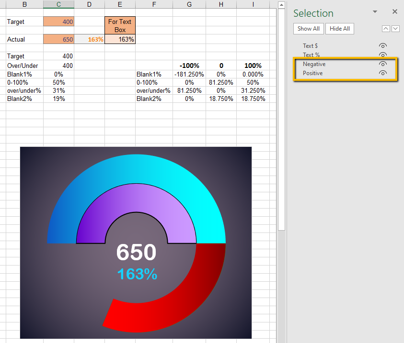Click the 'For Text Box' header cell
404x343 pixels.
pos(120,25)
